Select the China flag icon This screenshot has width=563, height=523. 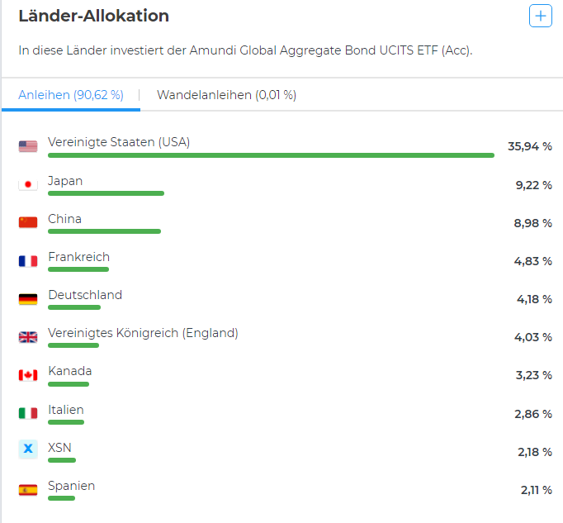click(x=28, y=222)
